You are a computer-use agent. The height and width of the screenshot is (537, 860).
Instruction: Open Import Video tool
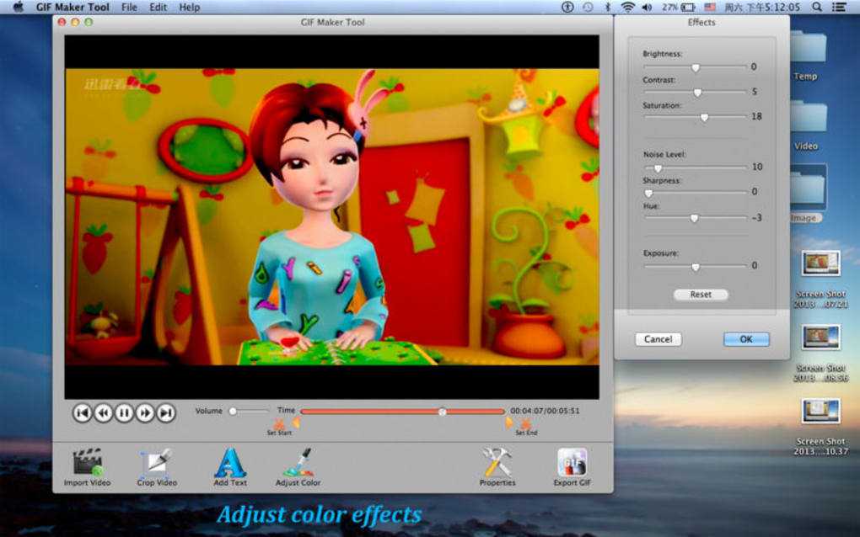click(x=87, y=467)
